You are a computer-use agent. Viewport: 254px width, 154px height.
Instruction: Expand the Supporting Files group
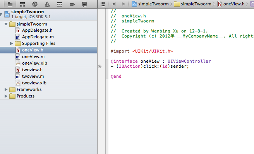point(11,43)
